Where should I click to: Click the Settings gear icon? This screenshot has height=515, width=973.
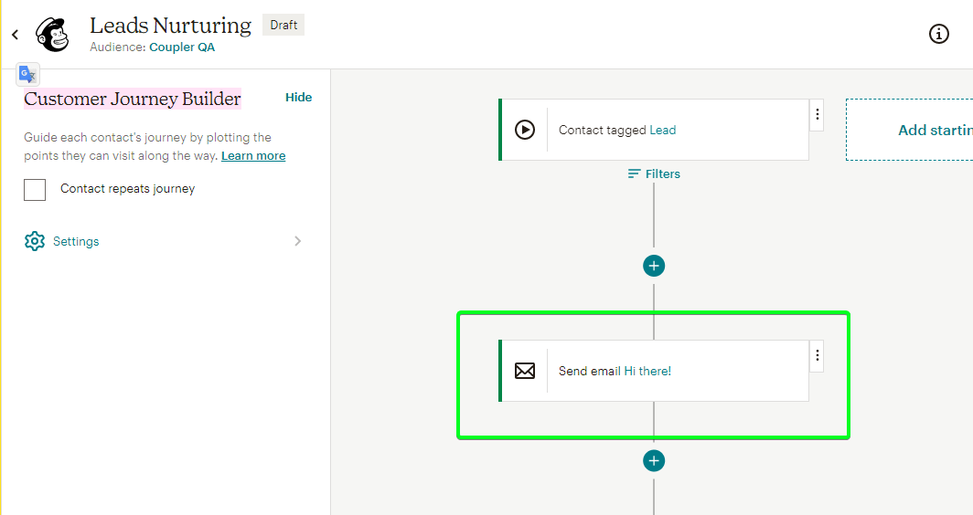35,241
